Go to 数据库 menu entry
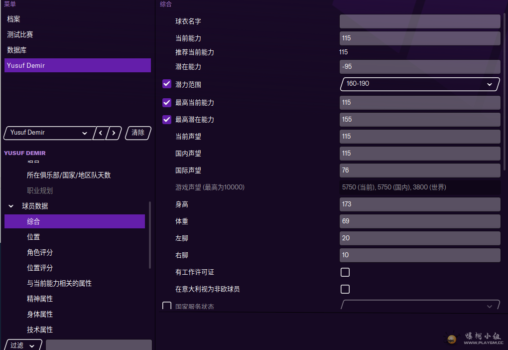The width and height of the screenshot is (508, 350). click(17, 50)
